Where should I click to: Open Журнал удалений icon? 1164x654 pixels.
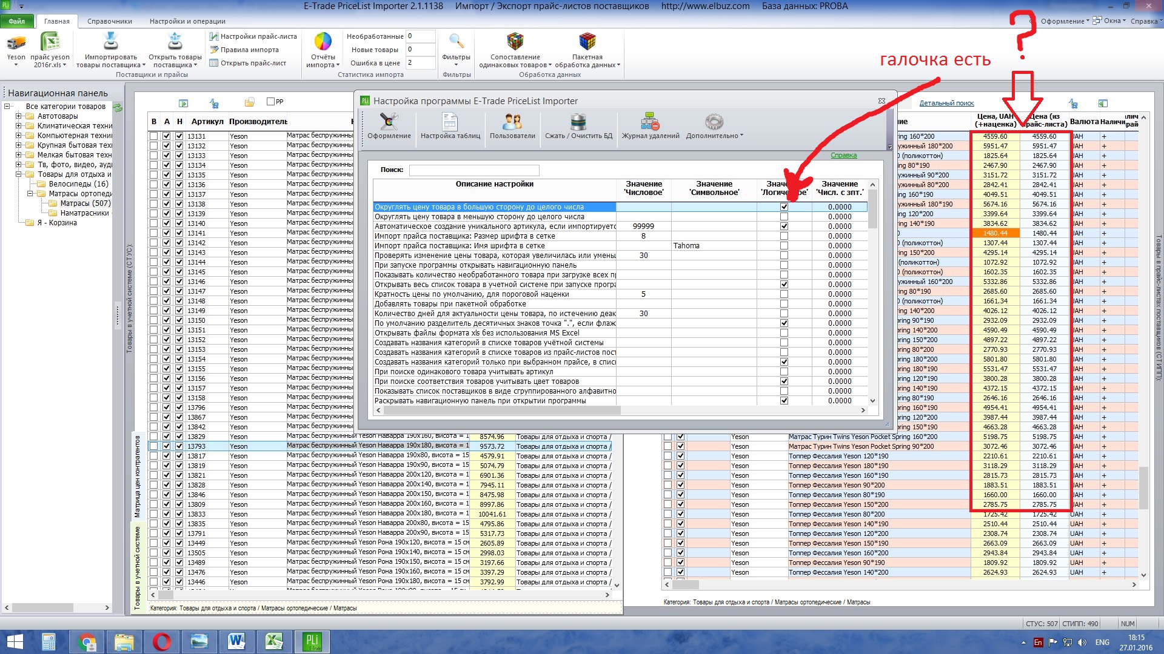pos(650,122)
